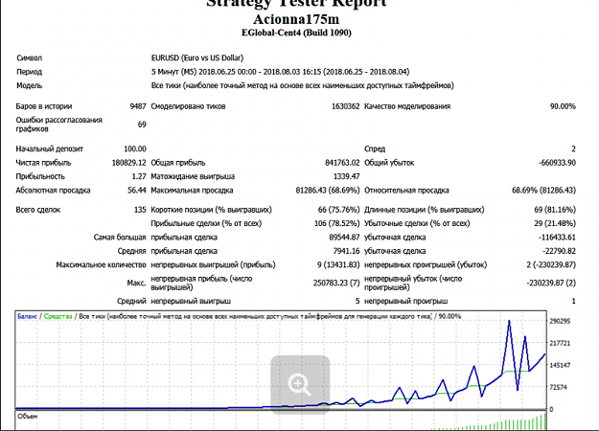Viewport: 599px width, 431px height.
Task: Click the 'Всего сделок' label
Action: click(x=37, y=210)
